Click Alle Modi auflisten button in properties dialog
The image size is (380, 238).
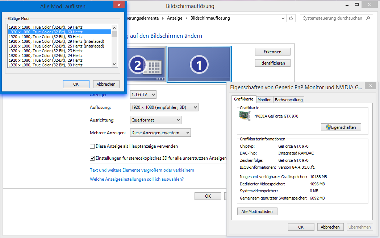pos(257,211)
